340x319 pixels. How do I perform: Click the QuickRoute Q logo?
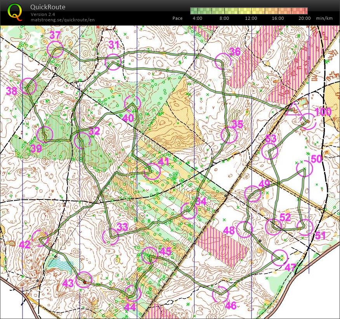pos(15,12)
